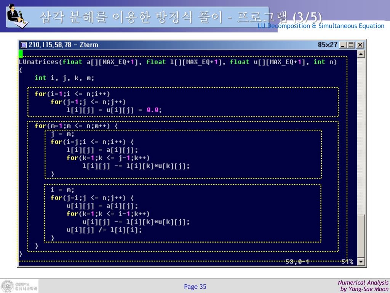Click the terminal vertical scrollbar thumb
The width and height of the screenshot is (390, 293).
point(361,236)
